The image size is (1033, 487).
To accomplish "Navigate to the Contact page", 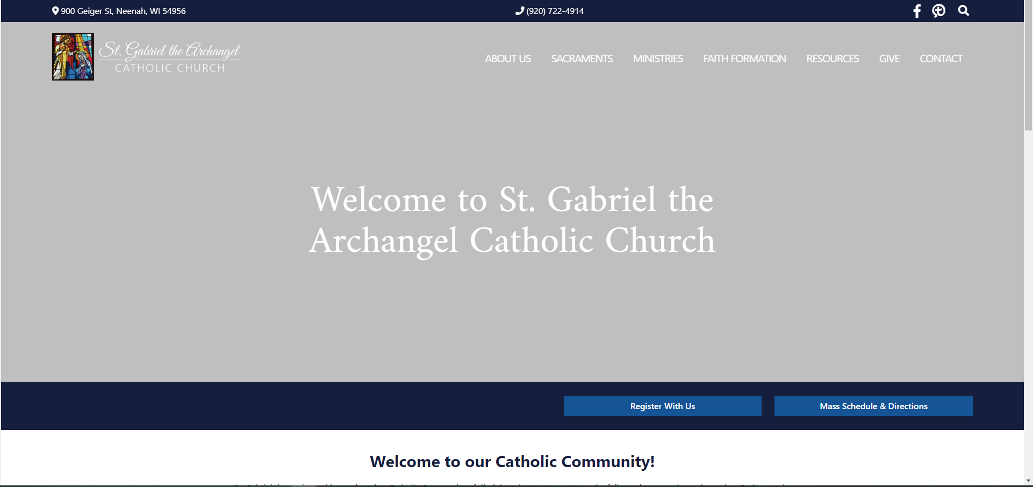I will coord(941,59).
